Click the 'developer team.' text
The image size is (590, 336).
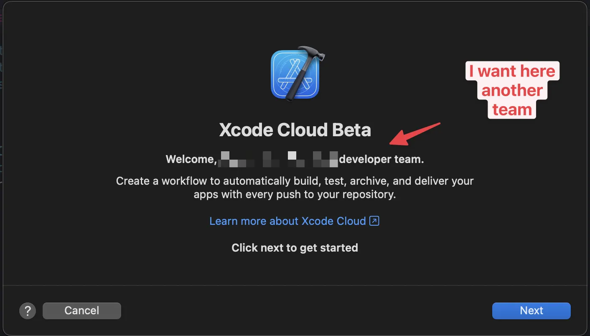(381, 159)
